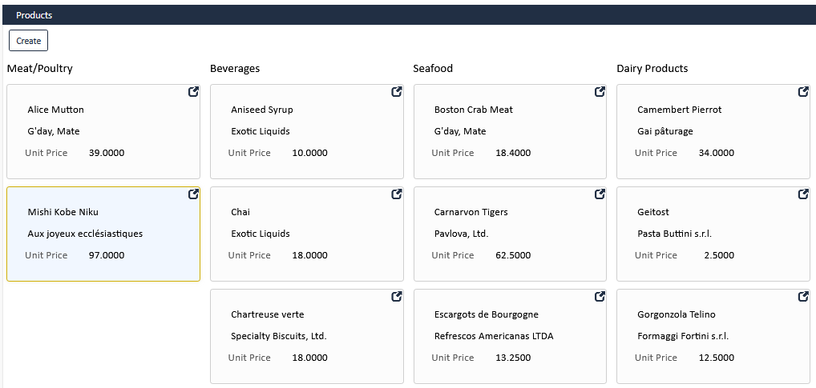Open Escargots de Bourgogne card's link icon
Viewport: 816px width, 388px height.
tap(600, 297)
